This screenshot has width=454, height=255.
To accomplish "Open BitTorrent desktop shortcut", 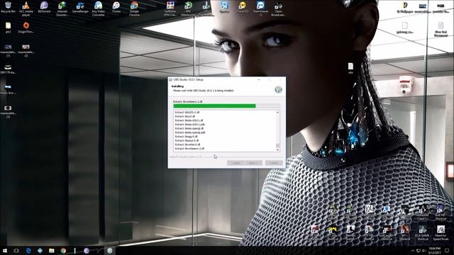I will point(44,7).
